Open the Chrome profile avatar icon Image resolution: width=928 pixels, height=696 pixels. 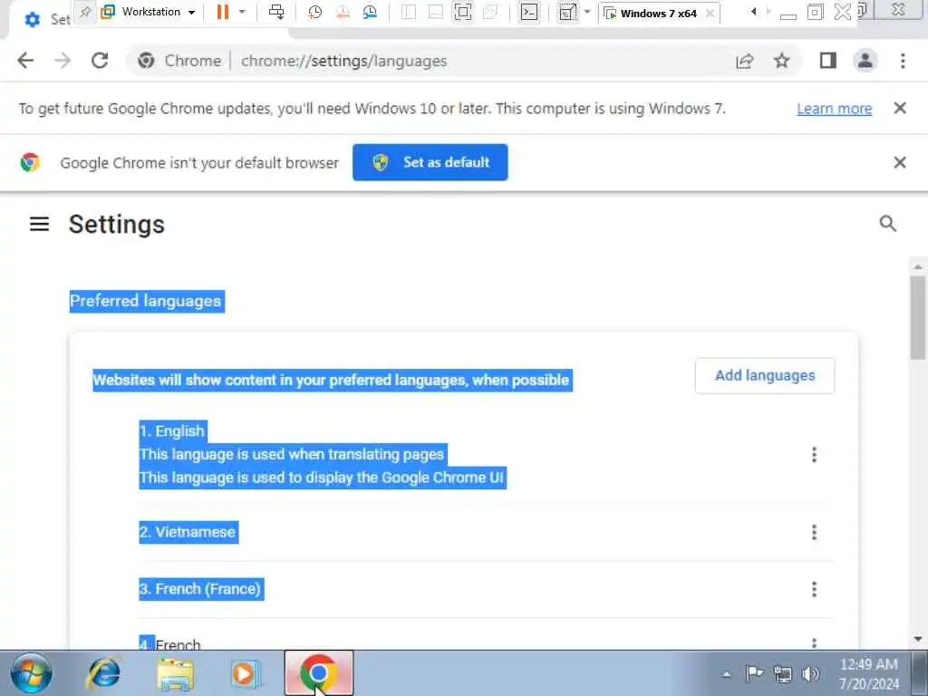pyautogui.click(x=865, y=61)
